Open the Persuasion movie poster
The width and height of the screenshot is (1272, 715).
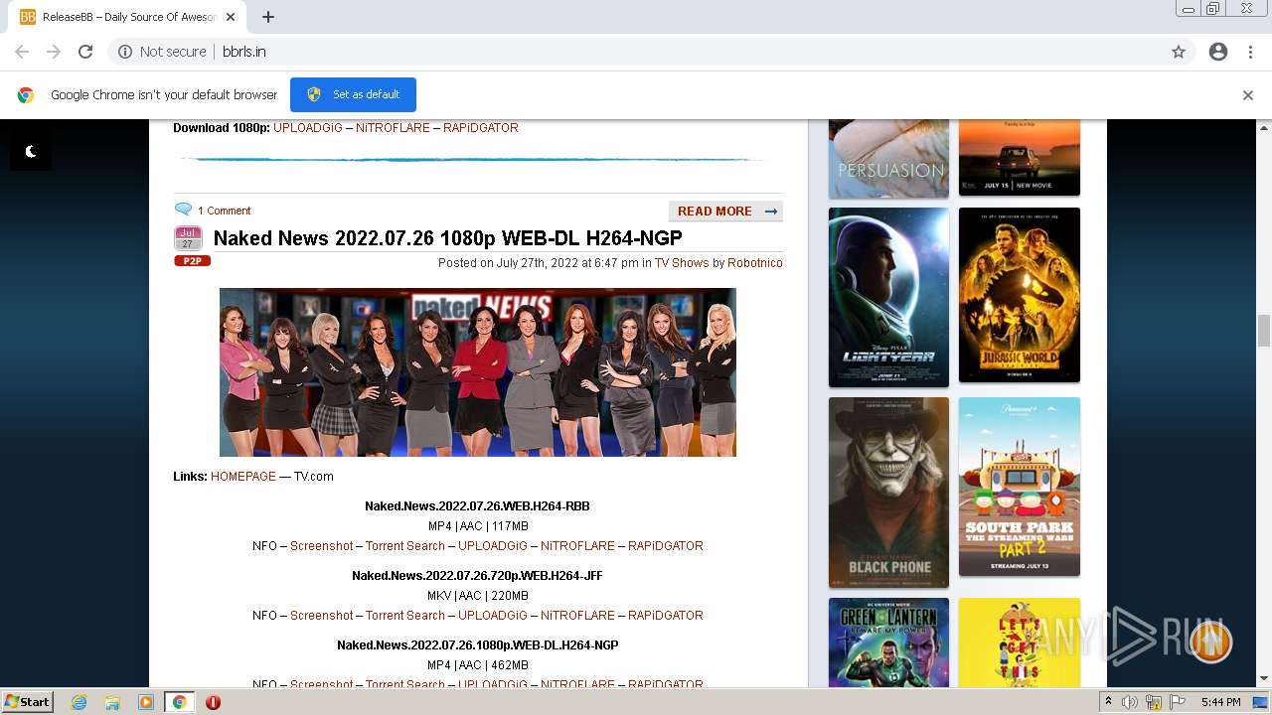tap(888, 159)
